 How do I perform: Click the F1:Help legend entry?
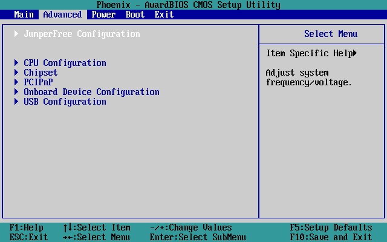pos(27,227)
